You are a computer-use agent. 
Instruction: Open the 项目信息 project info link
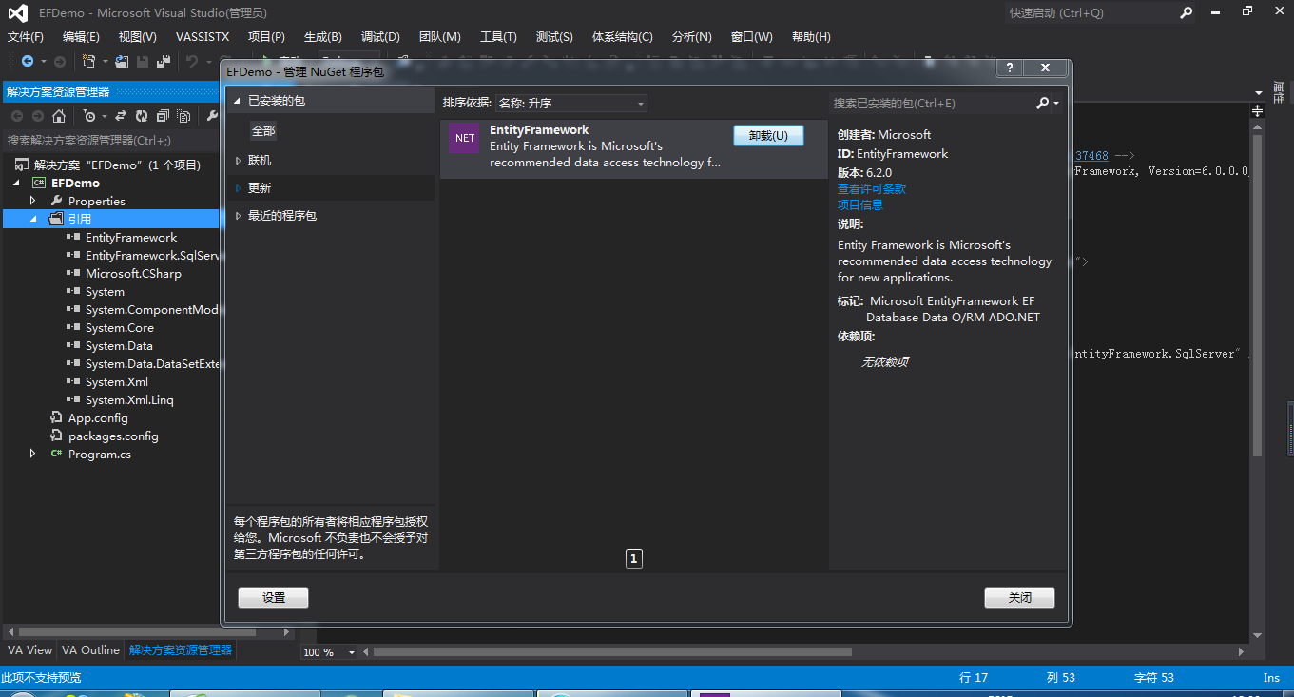click(x=860, y=204)
